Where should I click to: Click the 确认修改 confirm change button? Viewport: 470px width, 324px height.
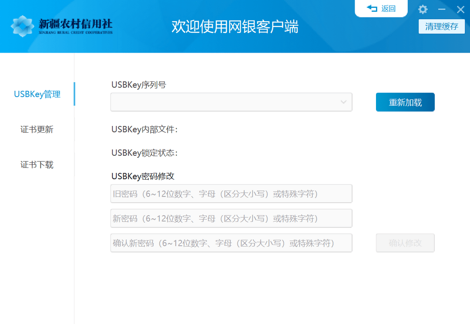click(405, 243)
